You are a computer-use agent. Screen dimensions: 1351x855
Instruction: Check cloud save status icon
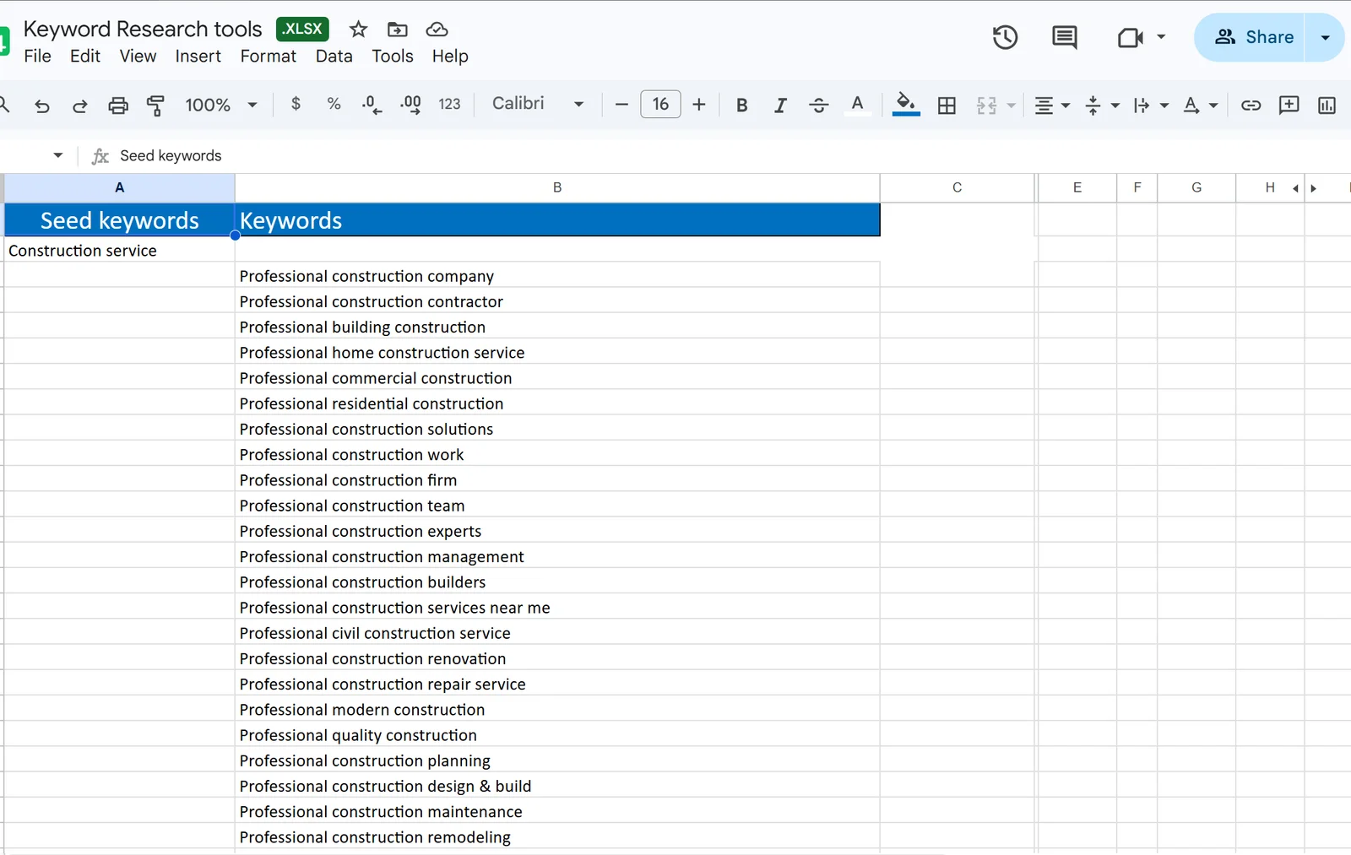coord(437,30)
